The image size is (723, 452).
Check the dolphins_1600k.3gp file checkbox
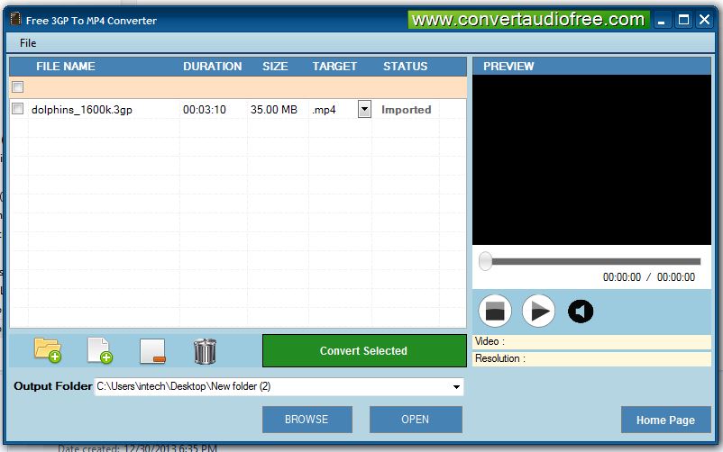point(17,109)
